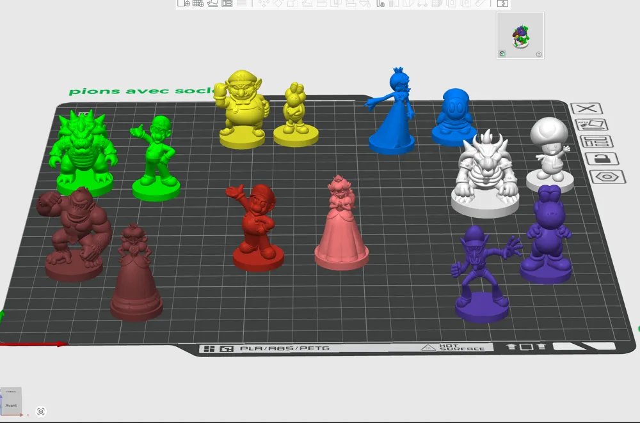
Task: Select the green Luigi model
Action: (x=155, y=159)
